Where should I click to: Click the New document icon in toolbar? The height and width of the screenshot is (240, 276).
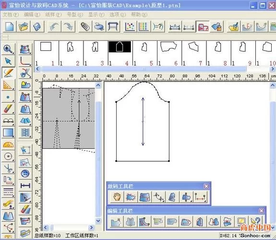coord(9,26)
